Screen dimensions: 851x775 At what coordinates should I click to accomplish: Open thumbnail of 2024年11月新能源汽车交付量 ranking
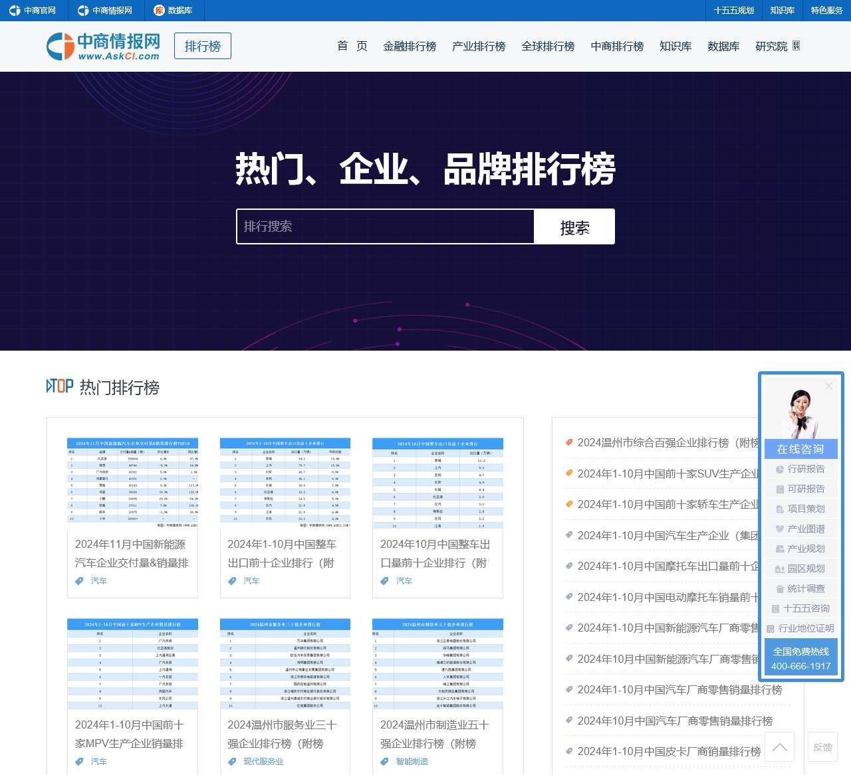[132, 483]
